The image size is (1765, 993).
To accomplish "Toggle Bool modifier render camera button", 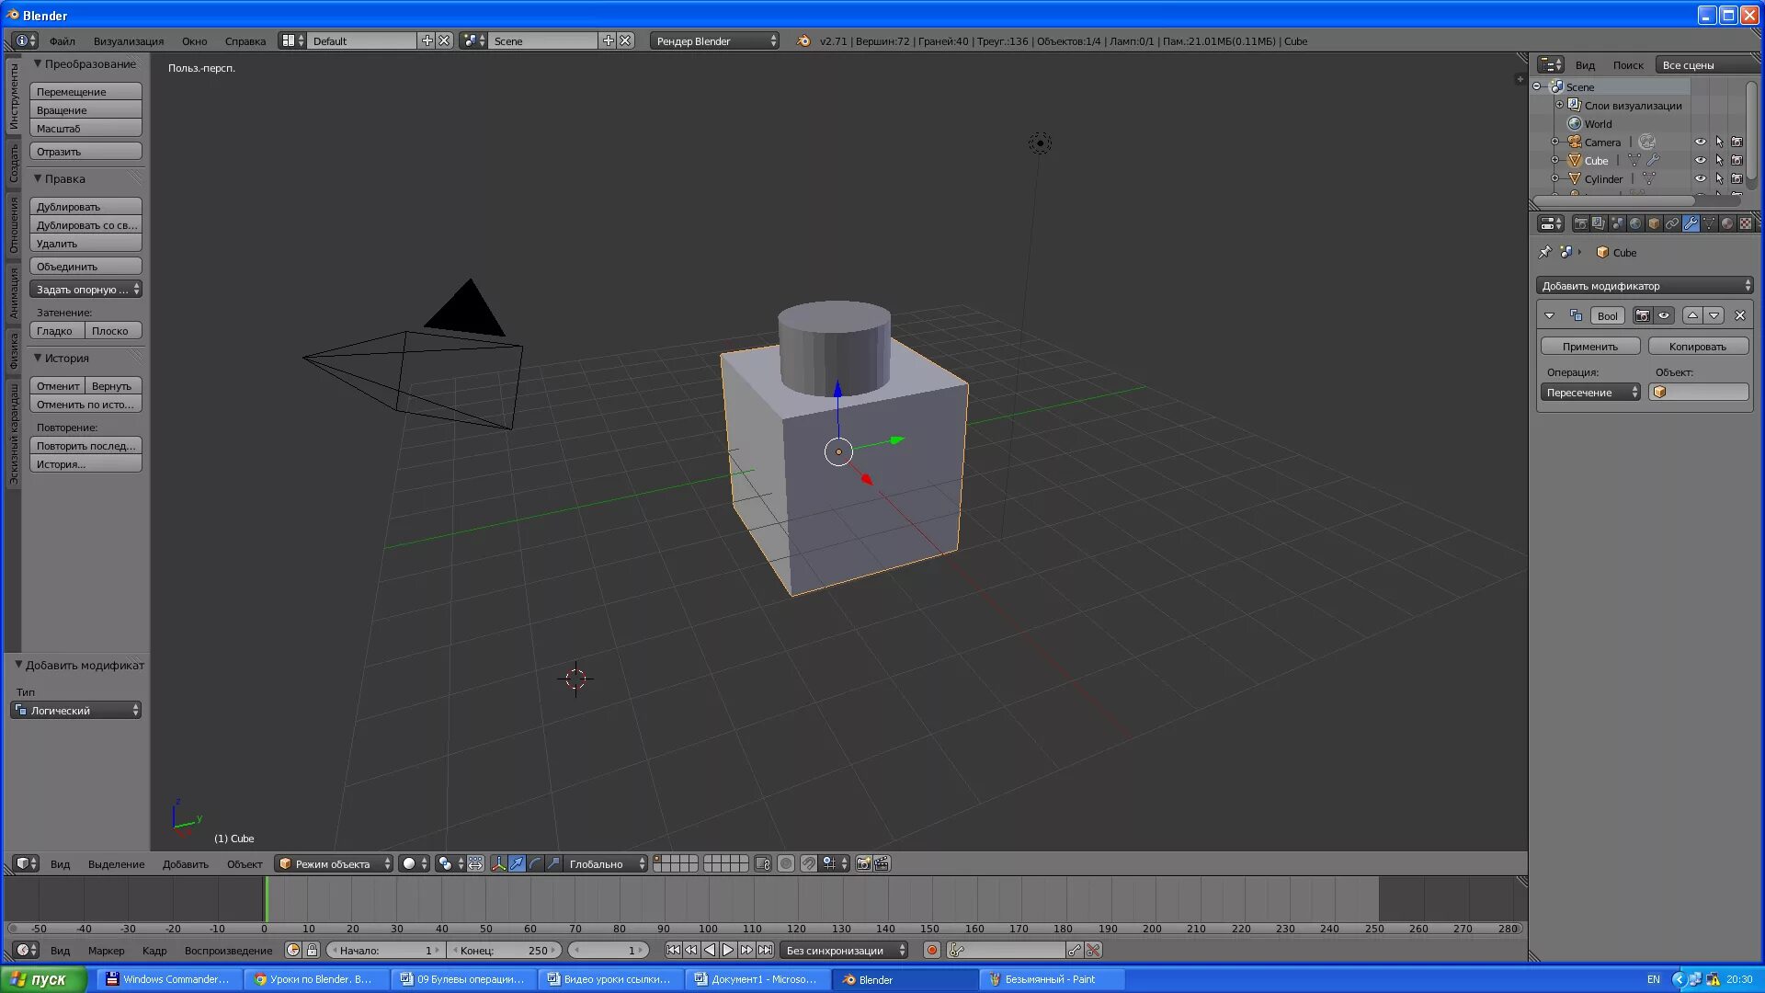I will point(1643,315).
